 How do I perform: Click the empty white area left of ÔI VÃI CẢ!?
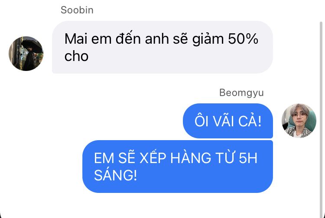coord(116,121)
